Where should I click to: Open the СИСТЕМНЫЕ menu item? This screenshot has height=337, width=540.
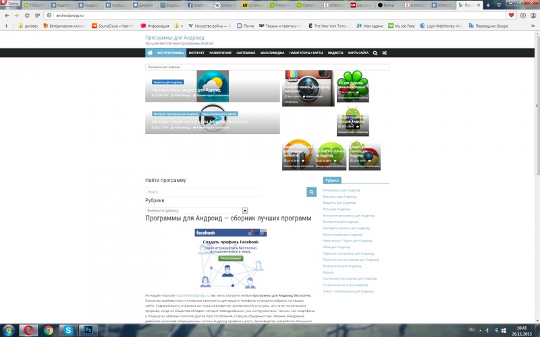point(246,53)
